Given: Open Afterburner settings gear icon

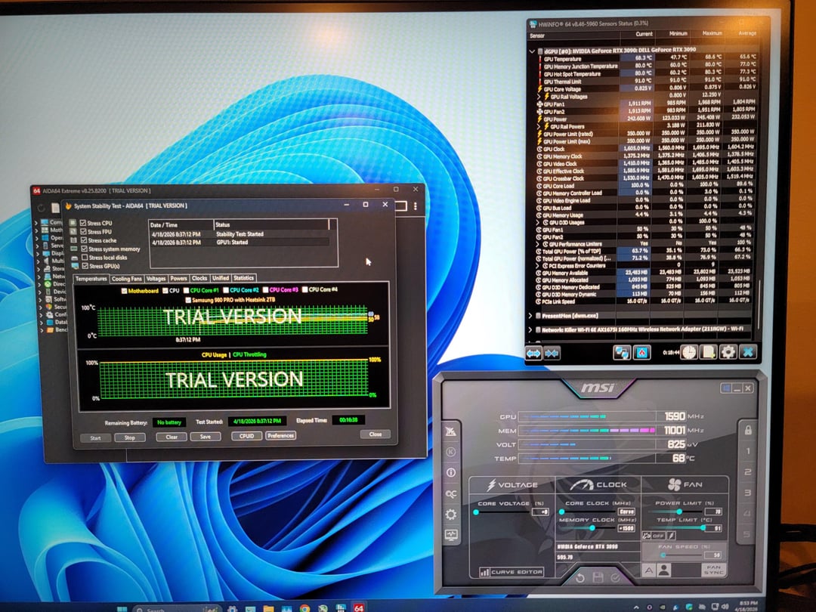Looking at the screenshot, I should point(451,515).
